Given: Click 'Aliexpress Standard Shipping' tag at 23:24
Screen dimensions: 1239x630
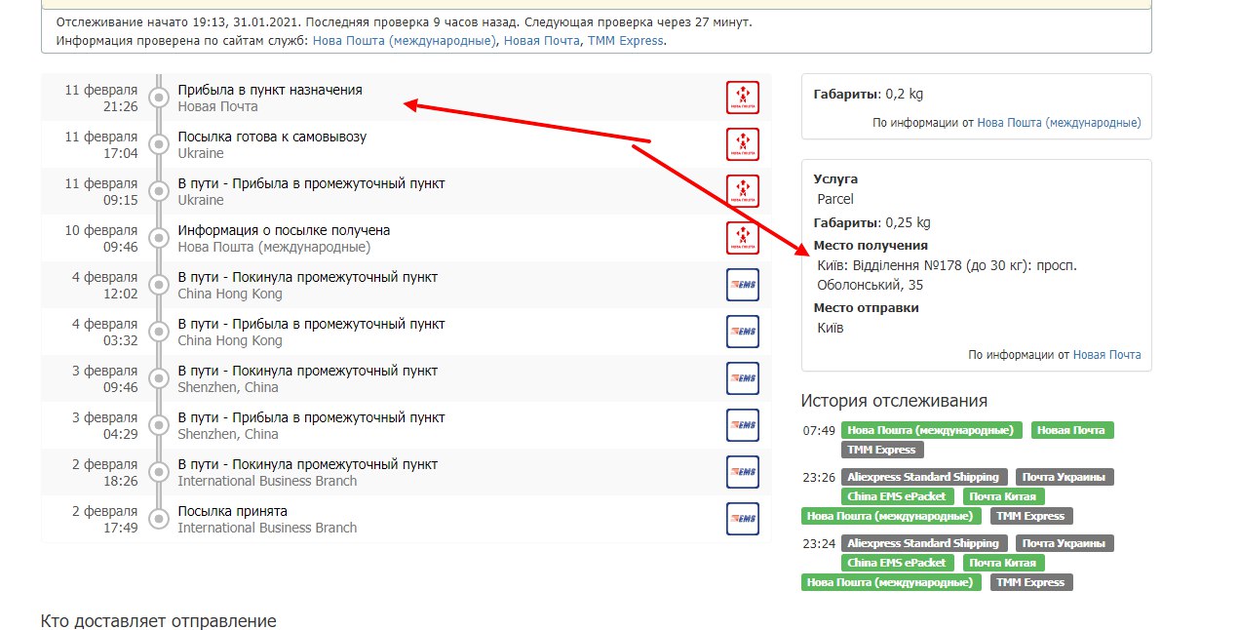Looking at the screenshot, I should click(924, 543).
